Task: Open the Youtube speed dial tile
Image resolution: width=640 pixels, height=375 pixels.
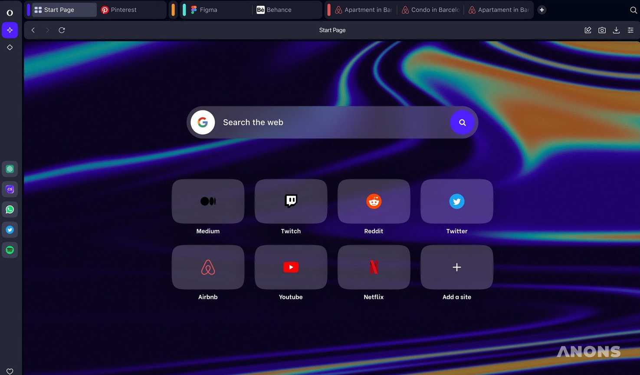Action: 291,267
